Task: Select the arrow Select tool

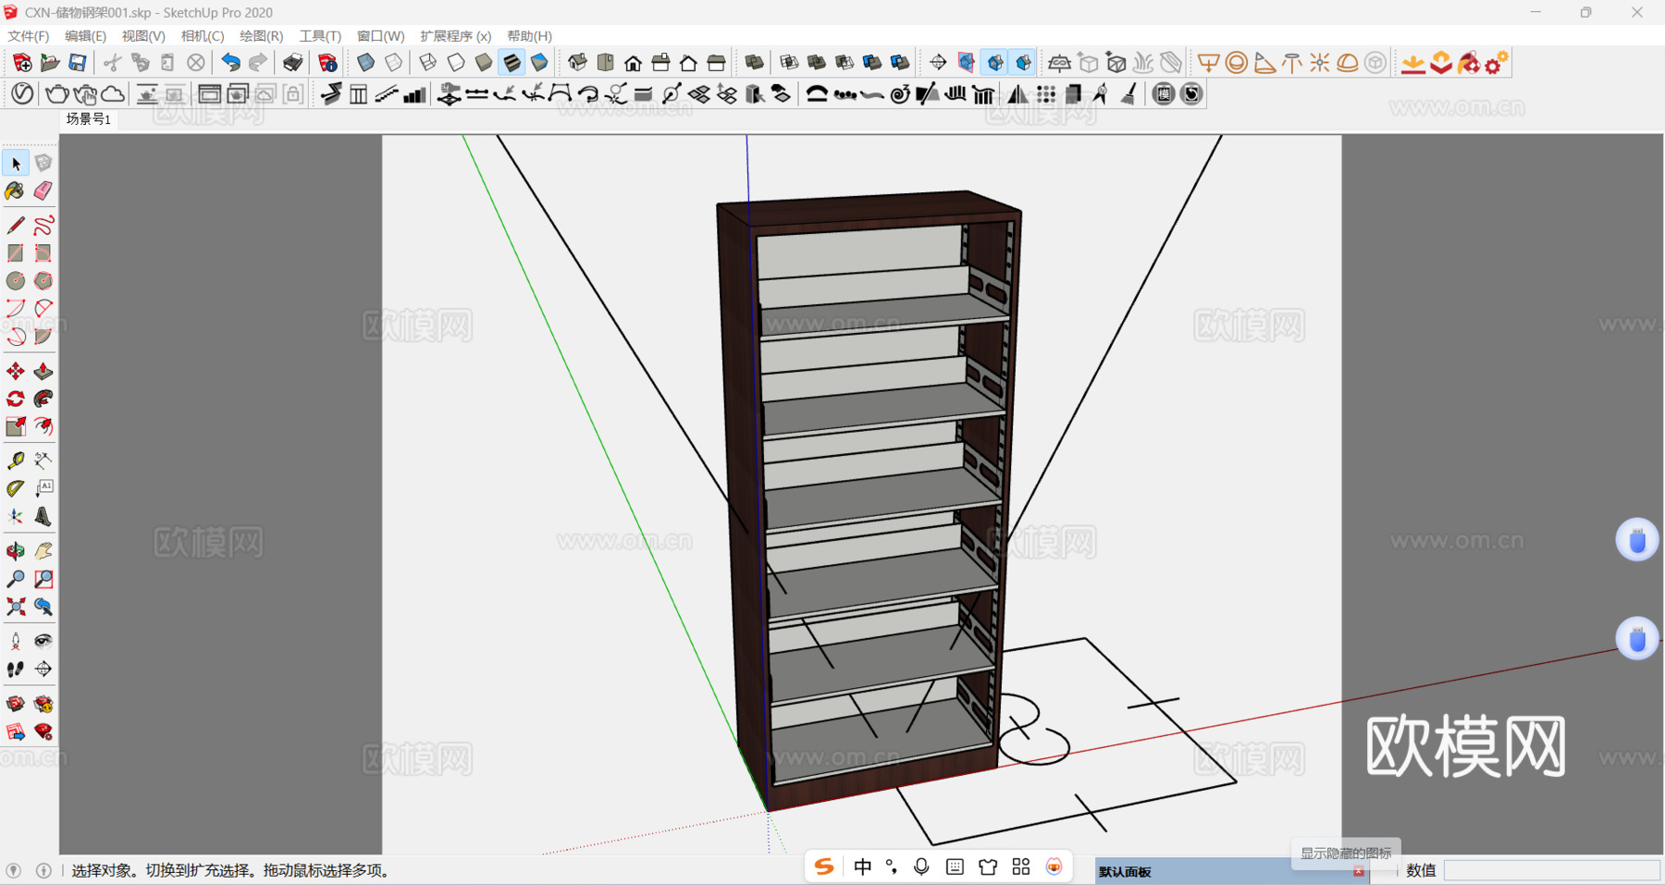Action: [16, 164]
